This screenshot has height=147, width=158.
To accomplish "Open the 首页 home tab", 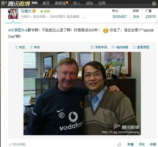I will click(x=46, y=3).
